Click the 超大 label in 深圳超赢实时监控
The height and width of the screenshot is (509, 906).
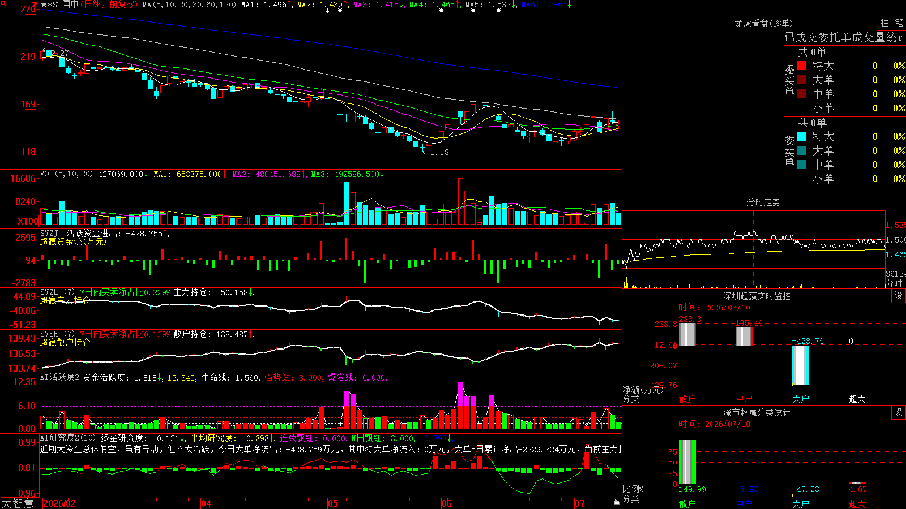(x=857, y=399)
